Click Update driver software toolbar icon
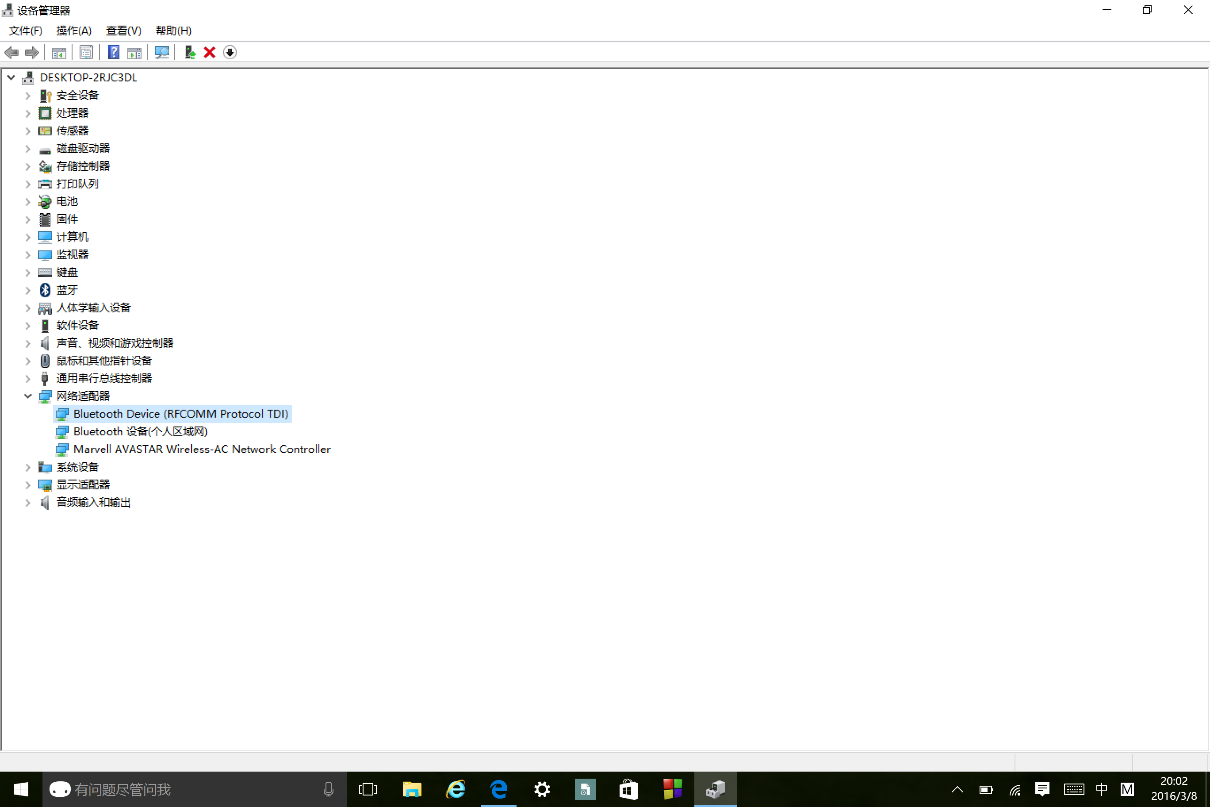This screenshot has height=807, width=1210. 190,53
